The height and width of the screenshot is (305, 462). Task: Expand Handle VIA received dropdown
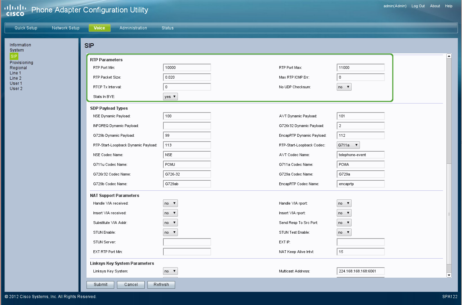(x=170, y=203)
